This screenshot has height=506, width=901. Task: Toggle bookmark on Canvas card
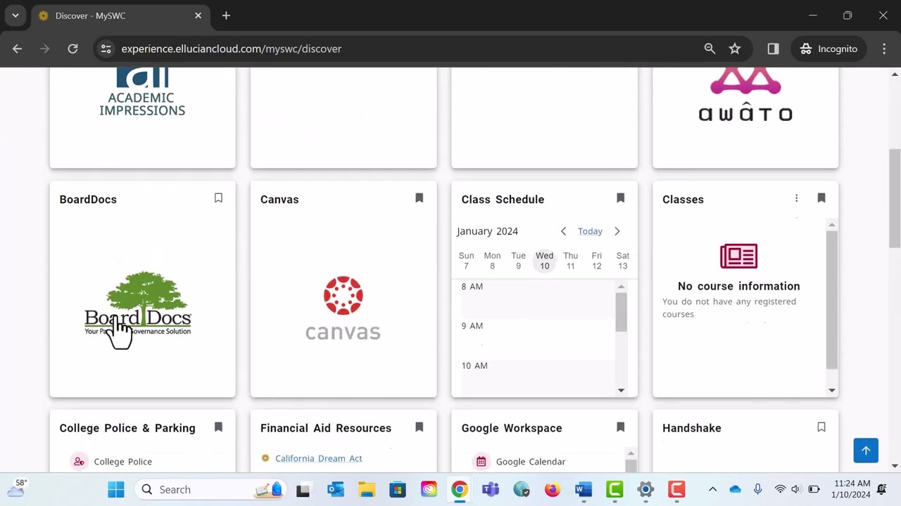[420, 198]
